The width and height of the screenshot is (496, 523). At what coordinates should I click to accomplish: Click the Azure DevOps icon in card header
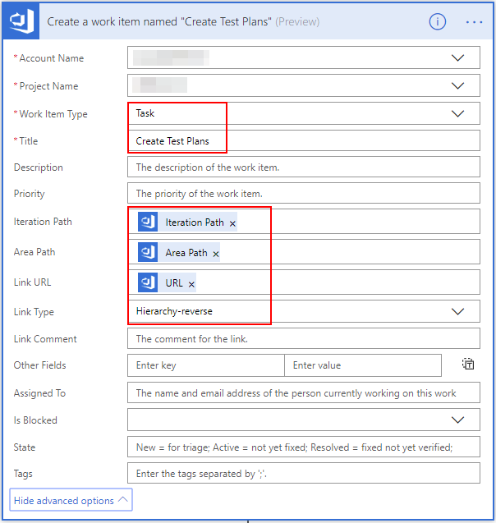[x=21, y=21]
